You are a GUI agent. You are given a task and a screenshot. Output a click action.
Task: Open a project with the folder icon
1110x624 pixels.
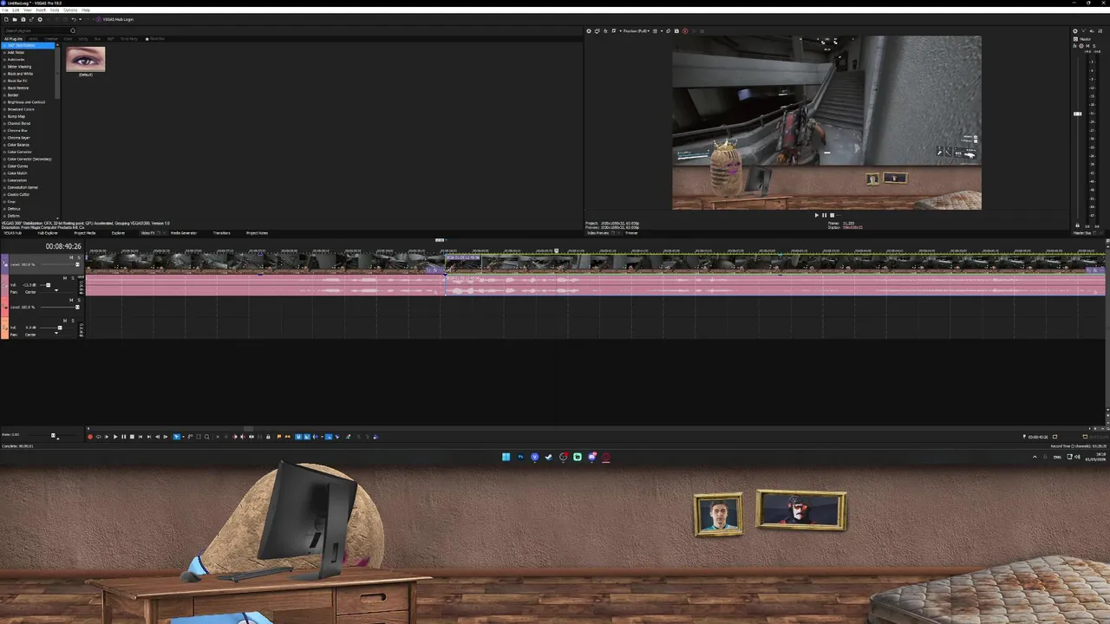15,19
